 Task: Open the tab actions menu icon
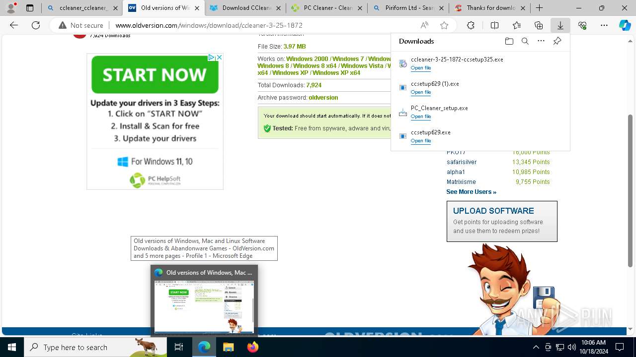pos(30,8)
